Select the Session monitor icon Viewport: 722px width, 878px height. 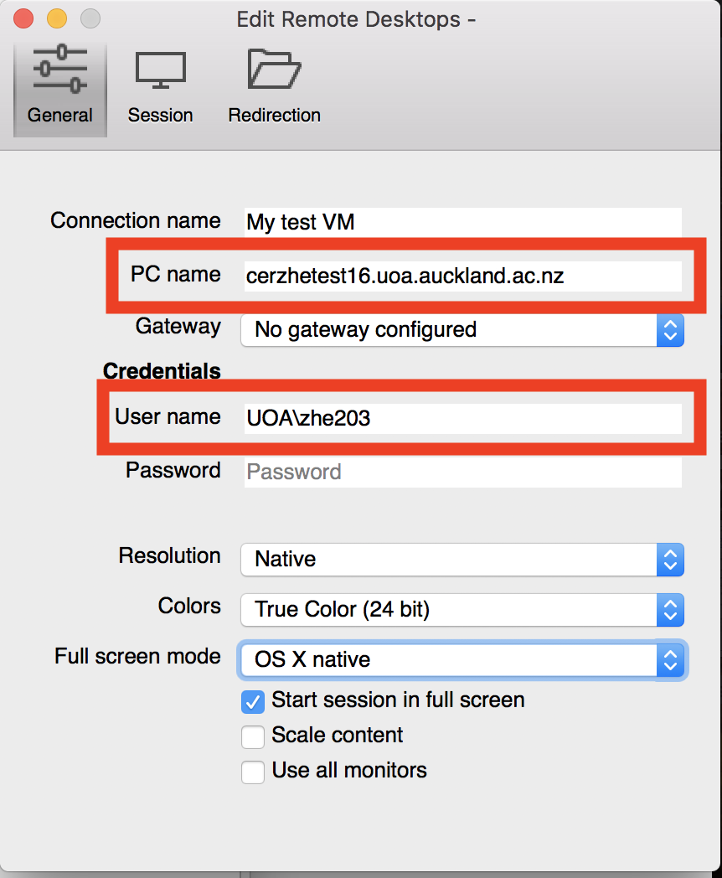[x=161, y=70]
